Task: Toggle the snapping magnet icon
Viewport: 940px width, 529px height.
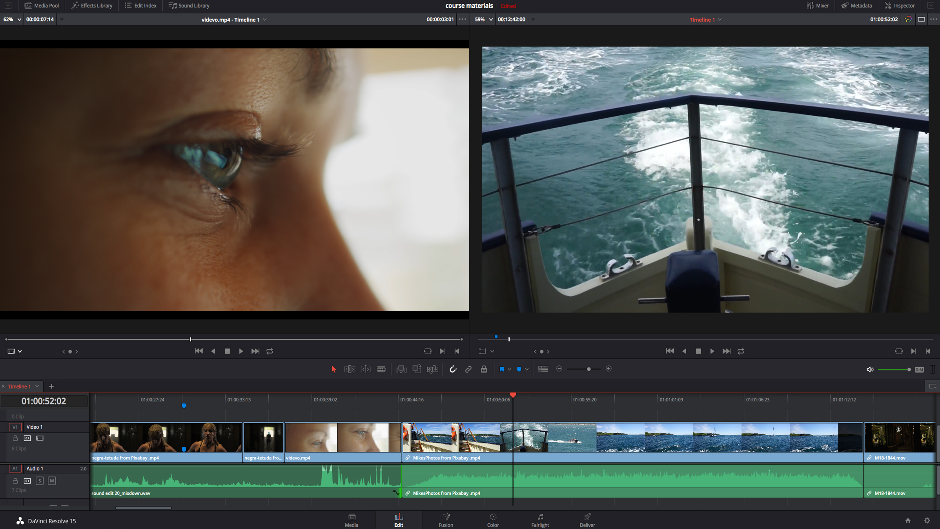Action: point(453,369)
